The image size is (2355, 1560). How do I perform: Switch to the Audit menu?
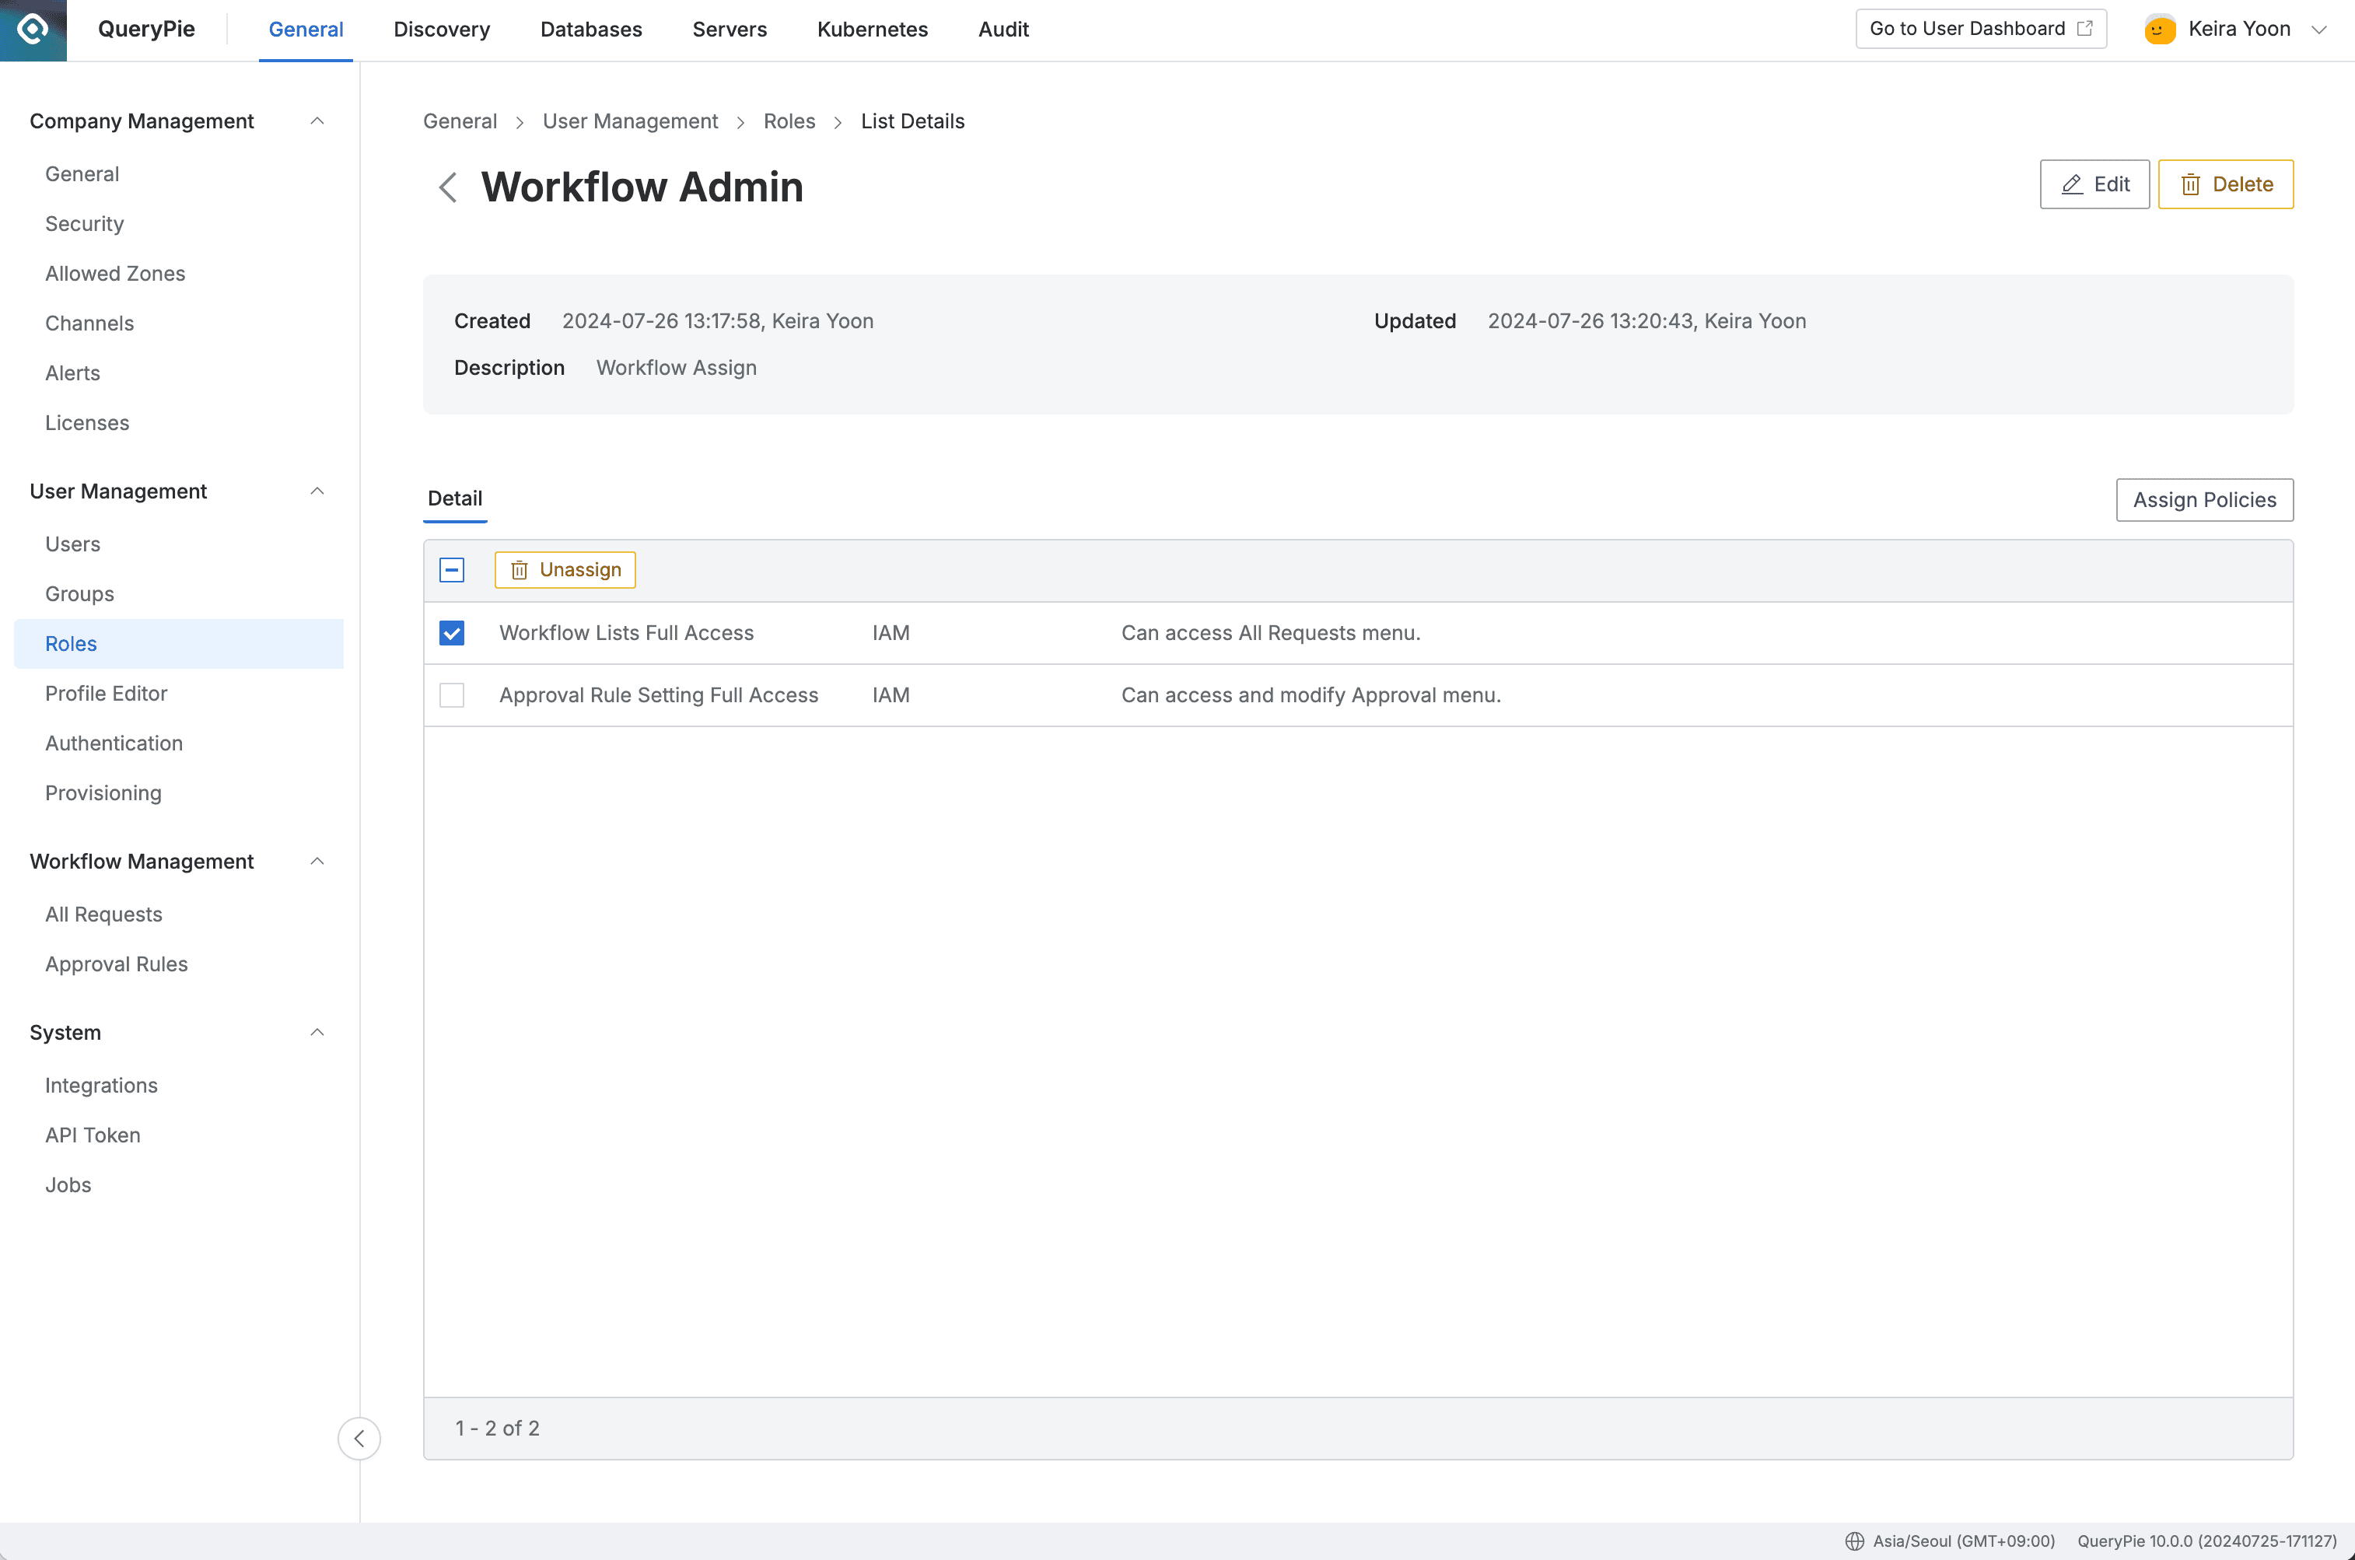pyautogui.click(x=1003, y=29)
